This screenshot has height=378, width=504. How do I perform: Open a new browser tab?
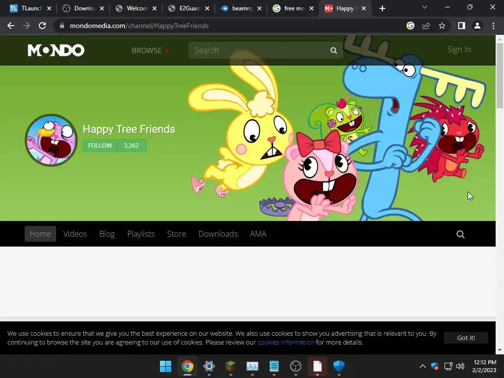point(382,9)
